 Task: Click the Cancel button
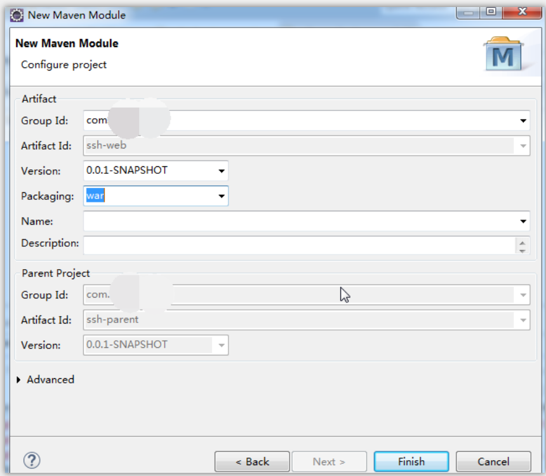[x=493, y=461]
